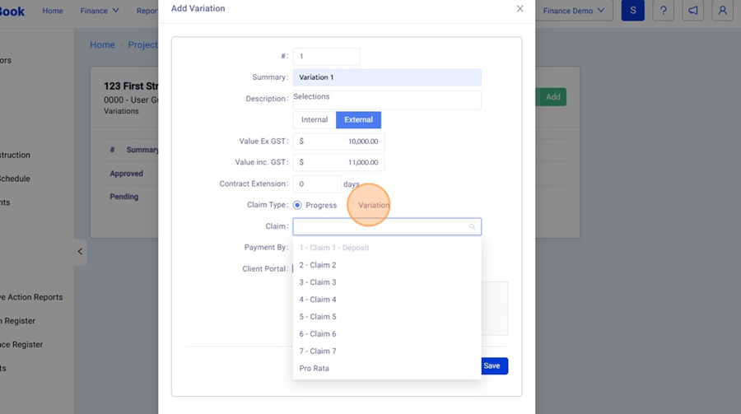
Task: Open the Finance Demo dropdown
Action: click(574, 11)
